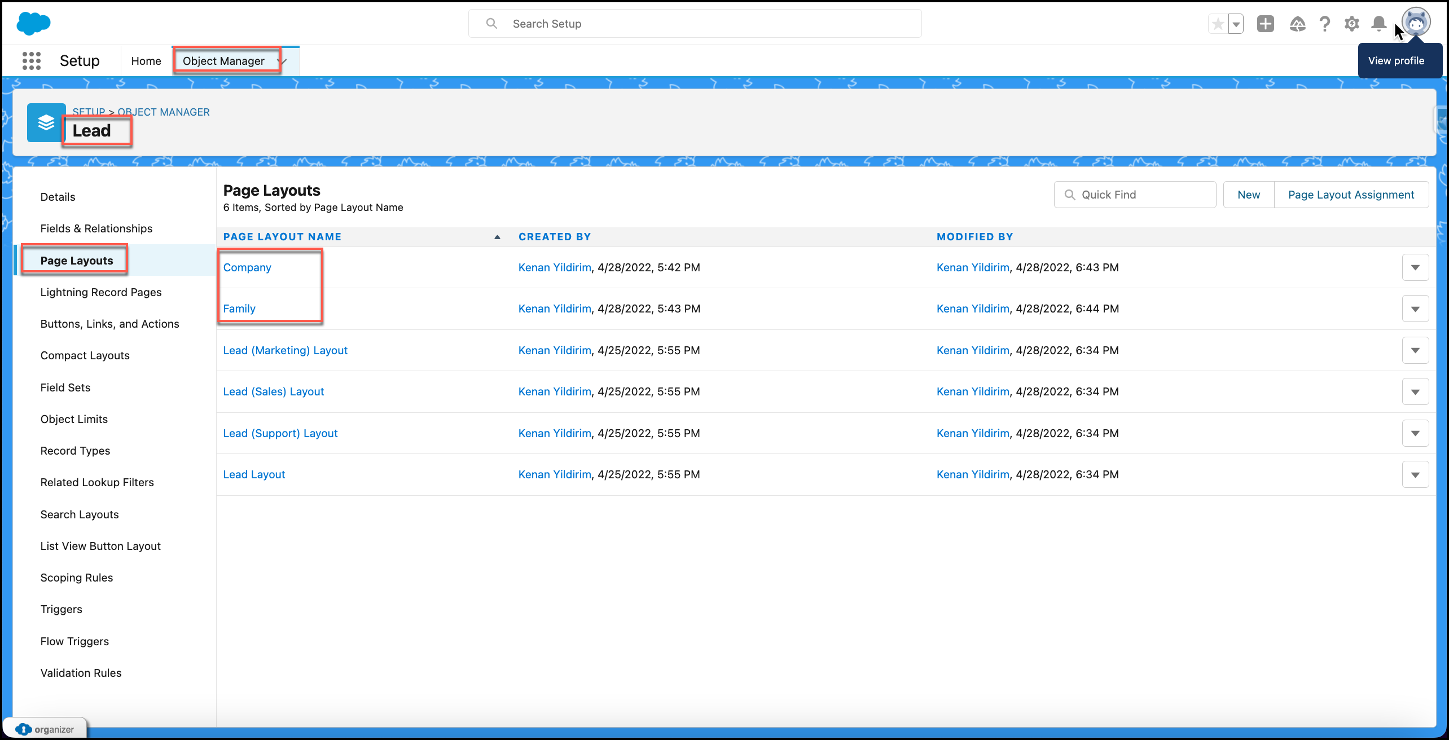Image resolution: width=1449 pixels, height=740 pixels.
Task: Click the Salesforce cloud logo
Action: click(33, 24)
